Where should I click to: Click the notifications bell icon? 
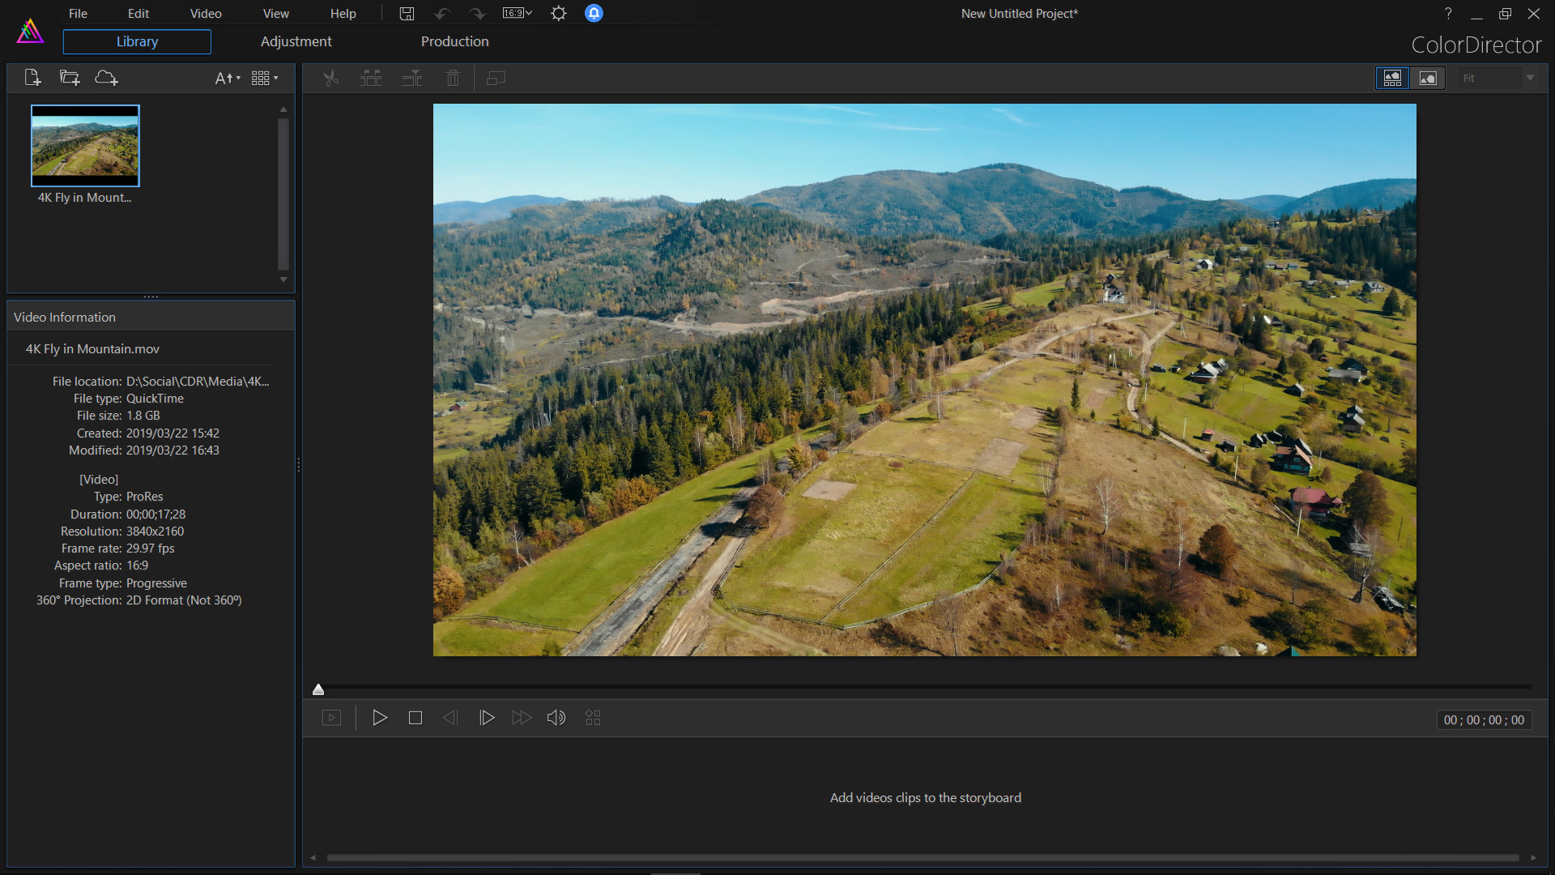coord(594,13)
